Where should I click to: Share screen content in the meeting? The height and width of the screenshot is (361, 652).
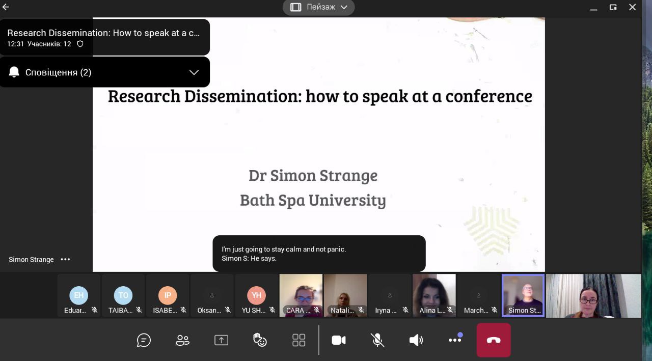pos(221,340)
